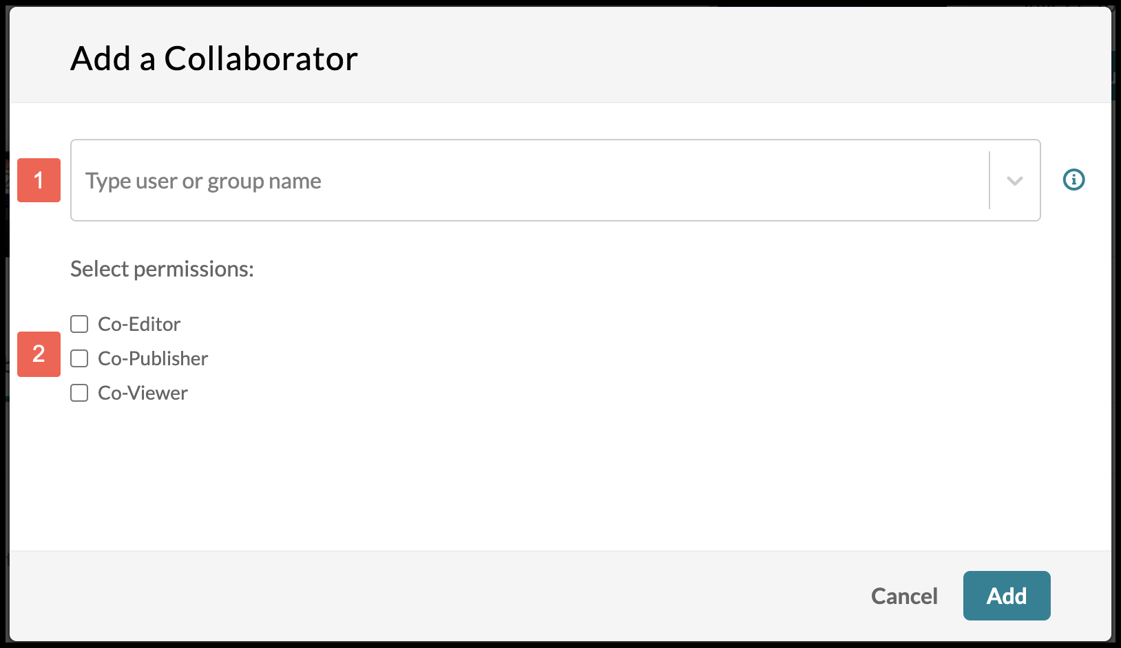Click the info icon beside the name field
Viewport: 1121px width, 648px height.
1073,180
